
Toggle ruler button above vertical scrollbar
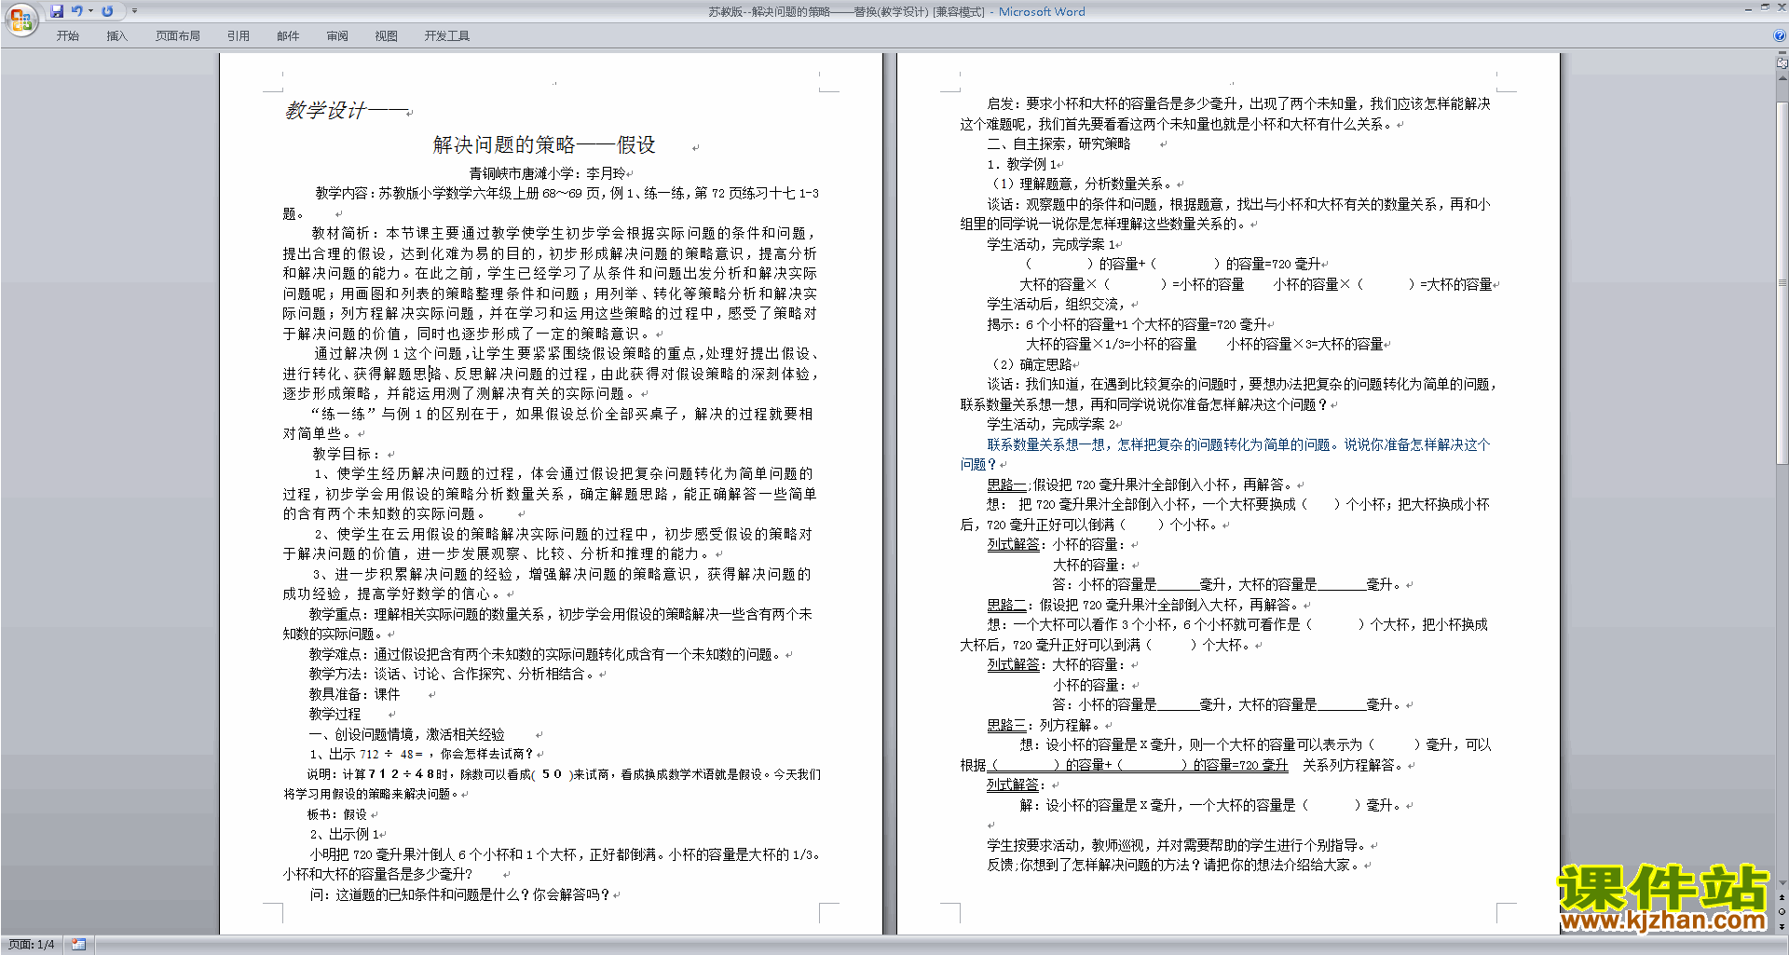tap(1782, 63)
